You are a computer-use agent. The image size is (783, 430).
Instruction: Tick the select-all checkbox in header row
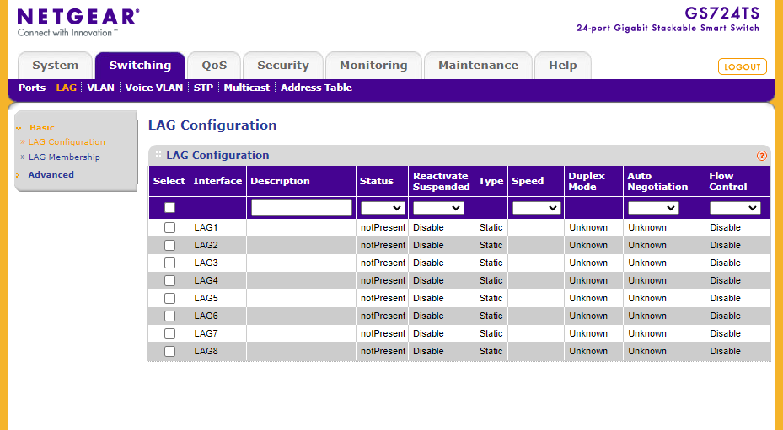click(169, 208)
